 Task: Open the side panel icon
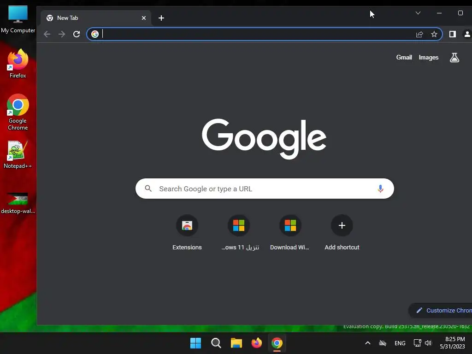click(x=453, y=34)
